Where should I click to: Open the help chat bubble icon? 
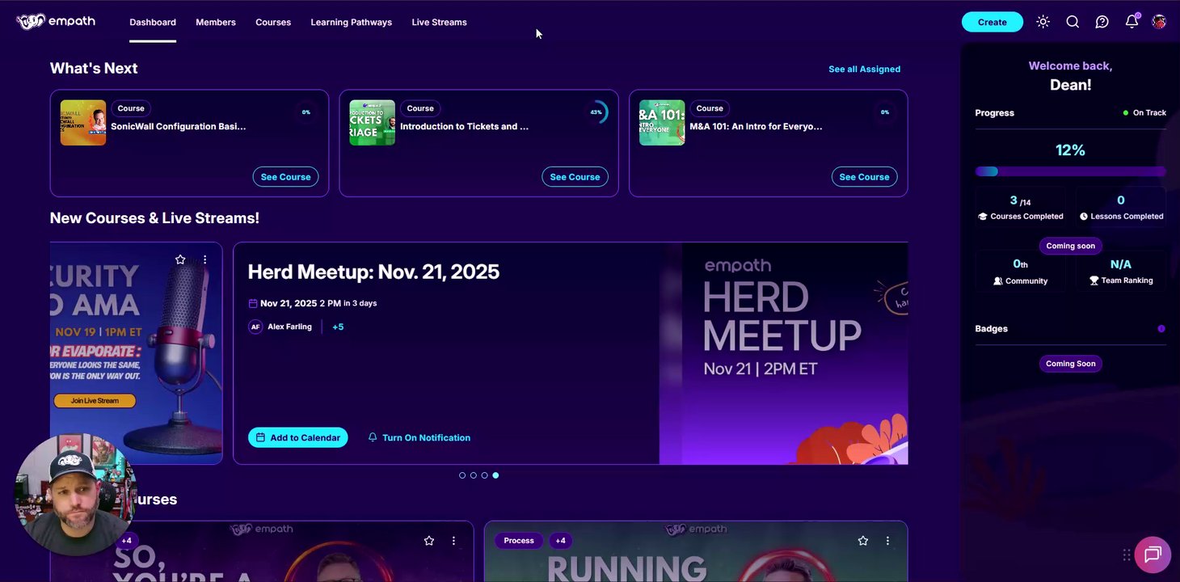1102,22
